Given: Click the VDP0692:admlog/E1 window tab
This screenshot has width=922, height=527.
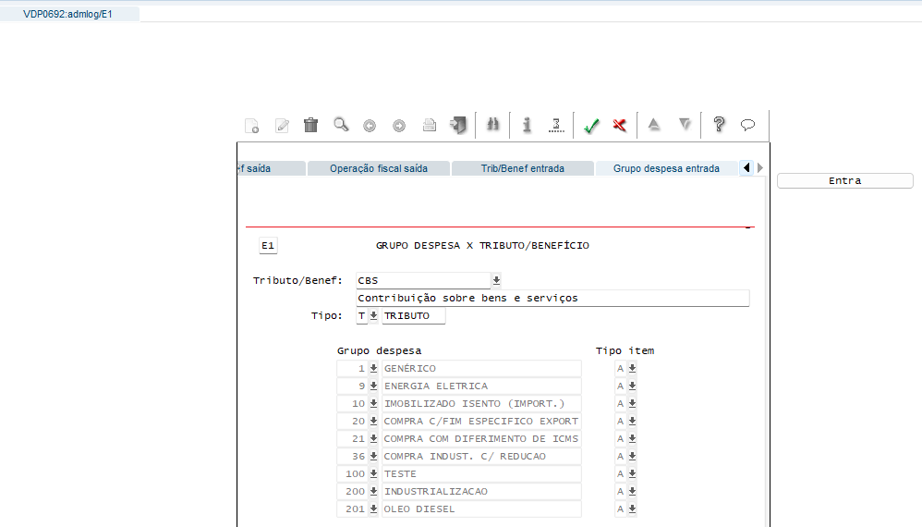Looking at the screenshot, I should pyautogui.click(x=68, y=14).
